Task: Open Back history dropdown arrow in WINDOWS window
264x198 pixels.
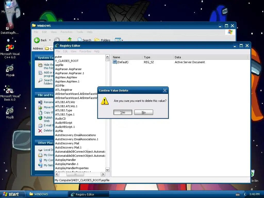Action: point(50,40)
